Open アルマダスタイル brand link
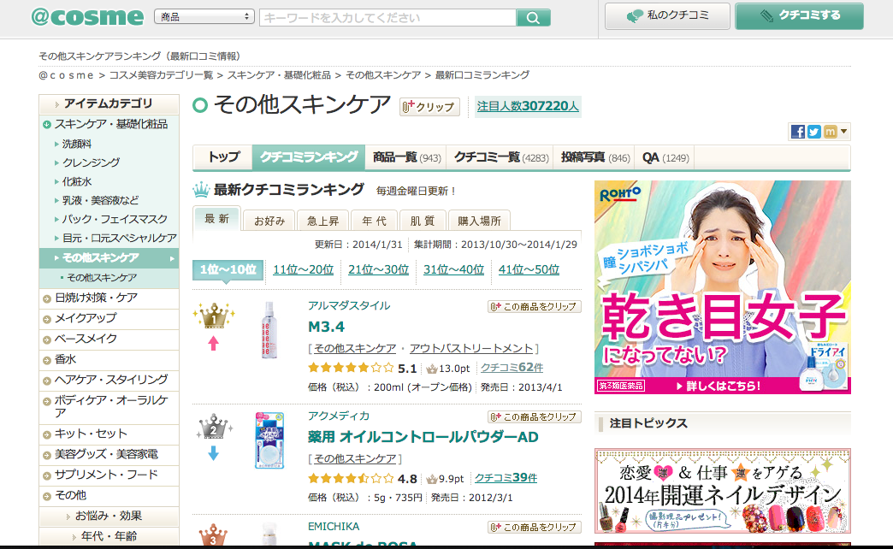Screen dimensions: 893x549 click(349, 306)
